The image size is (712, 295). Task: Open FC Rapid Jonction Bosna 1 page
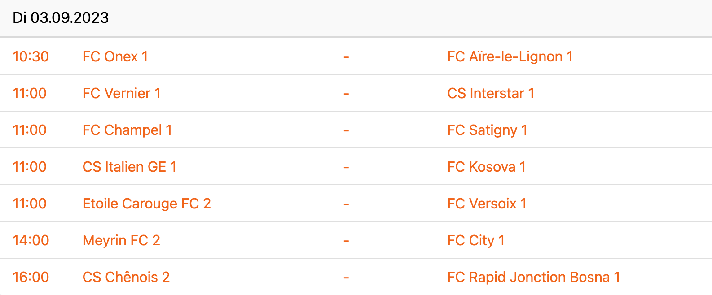pos(533,277)
